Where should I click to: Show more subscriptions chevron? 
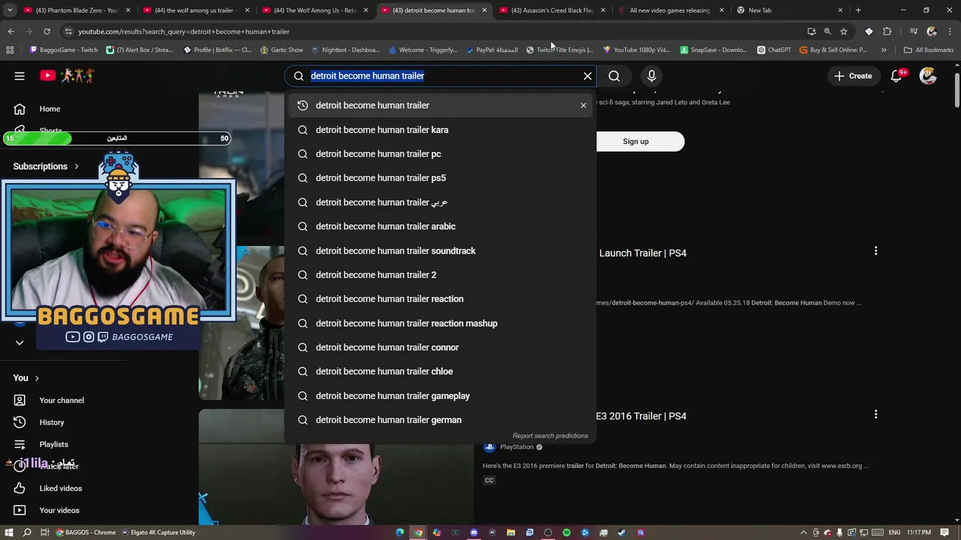click(20, 343)
